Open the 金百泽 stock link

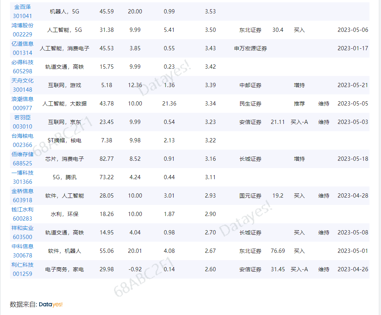[22, 7]
